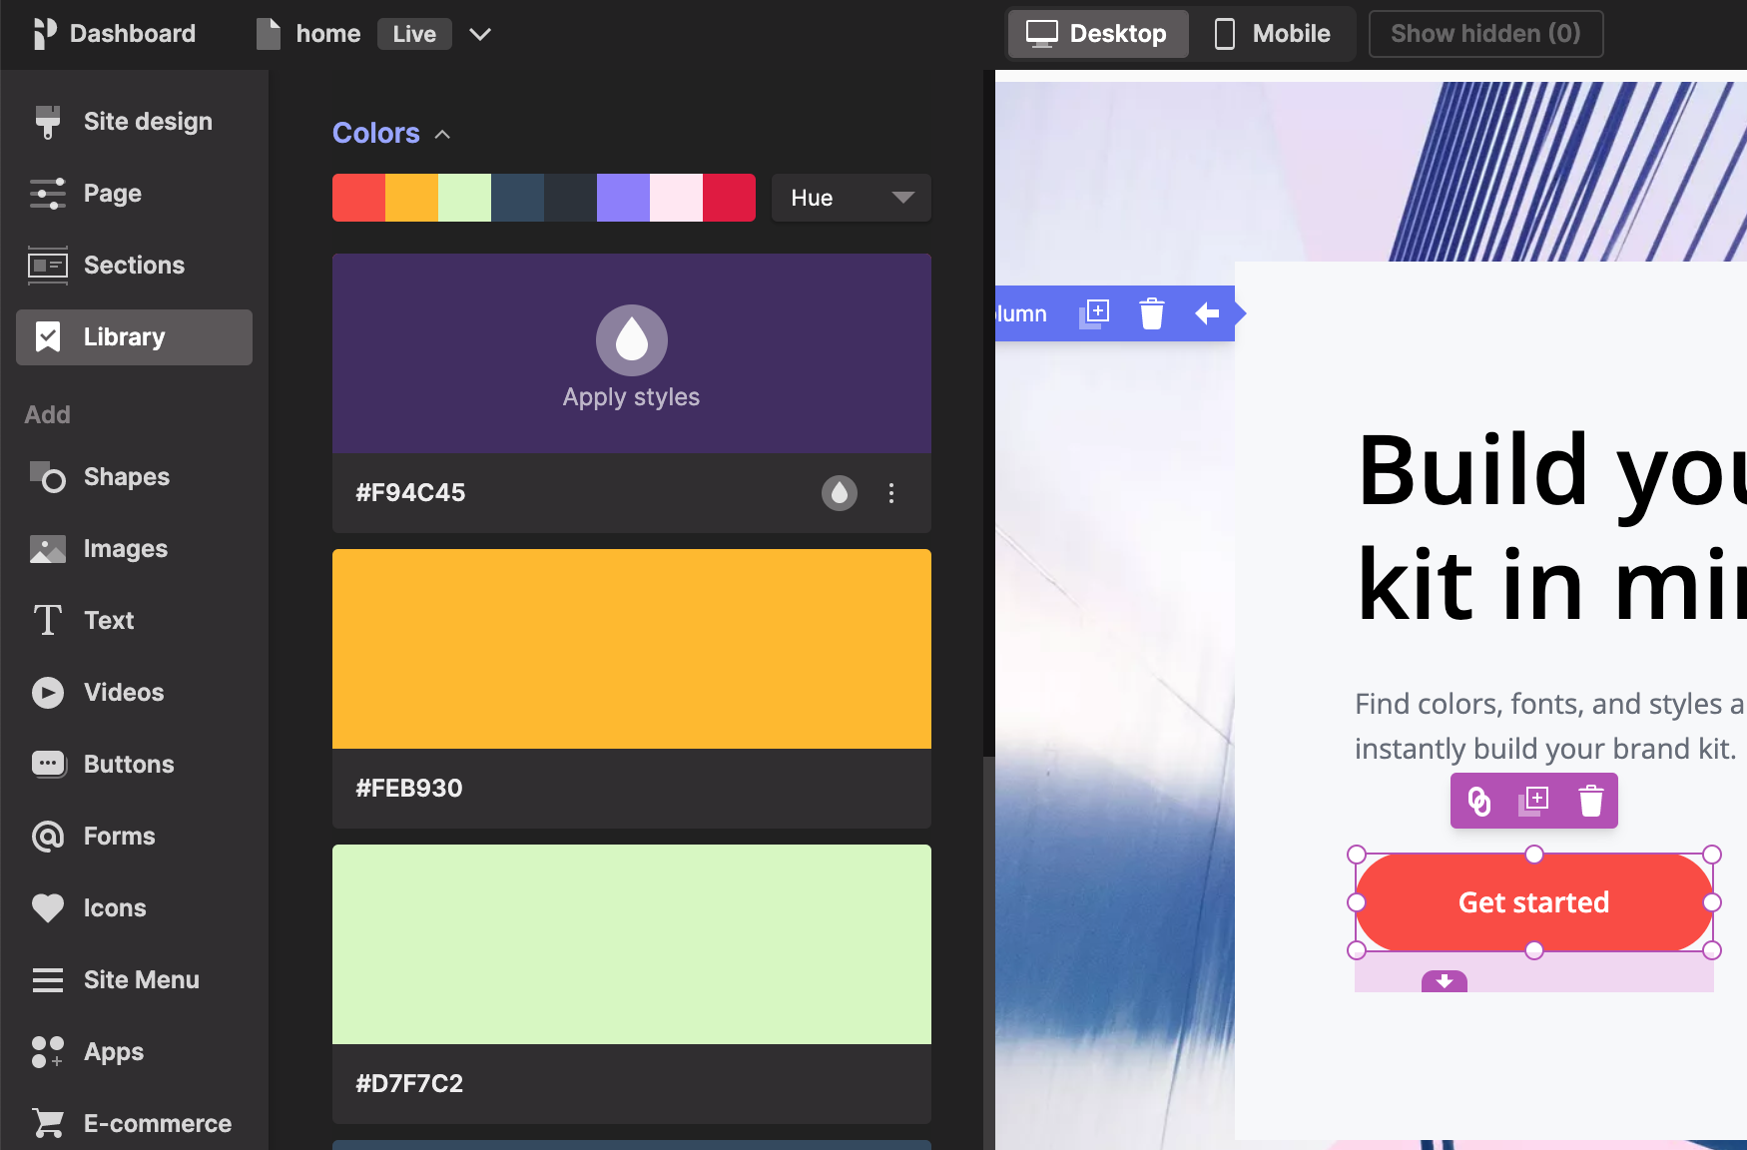Open the Shapes panel

126,476
